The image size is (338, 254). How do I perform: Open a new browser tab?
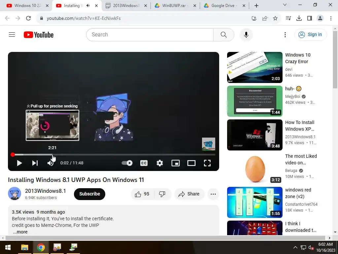coord(256,6)
